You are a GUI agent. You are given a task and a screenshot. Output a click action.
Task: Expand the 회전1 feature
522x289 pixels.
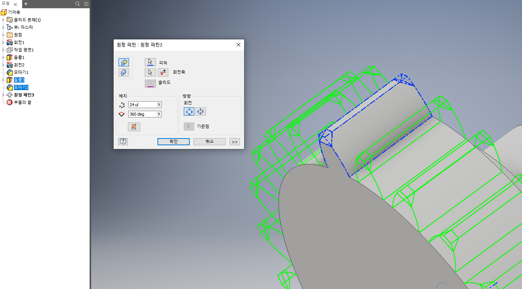(3, 42)
